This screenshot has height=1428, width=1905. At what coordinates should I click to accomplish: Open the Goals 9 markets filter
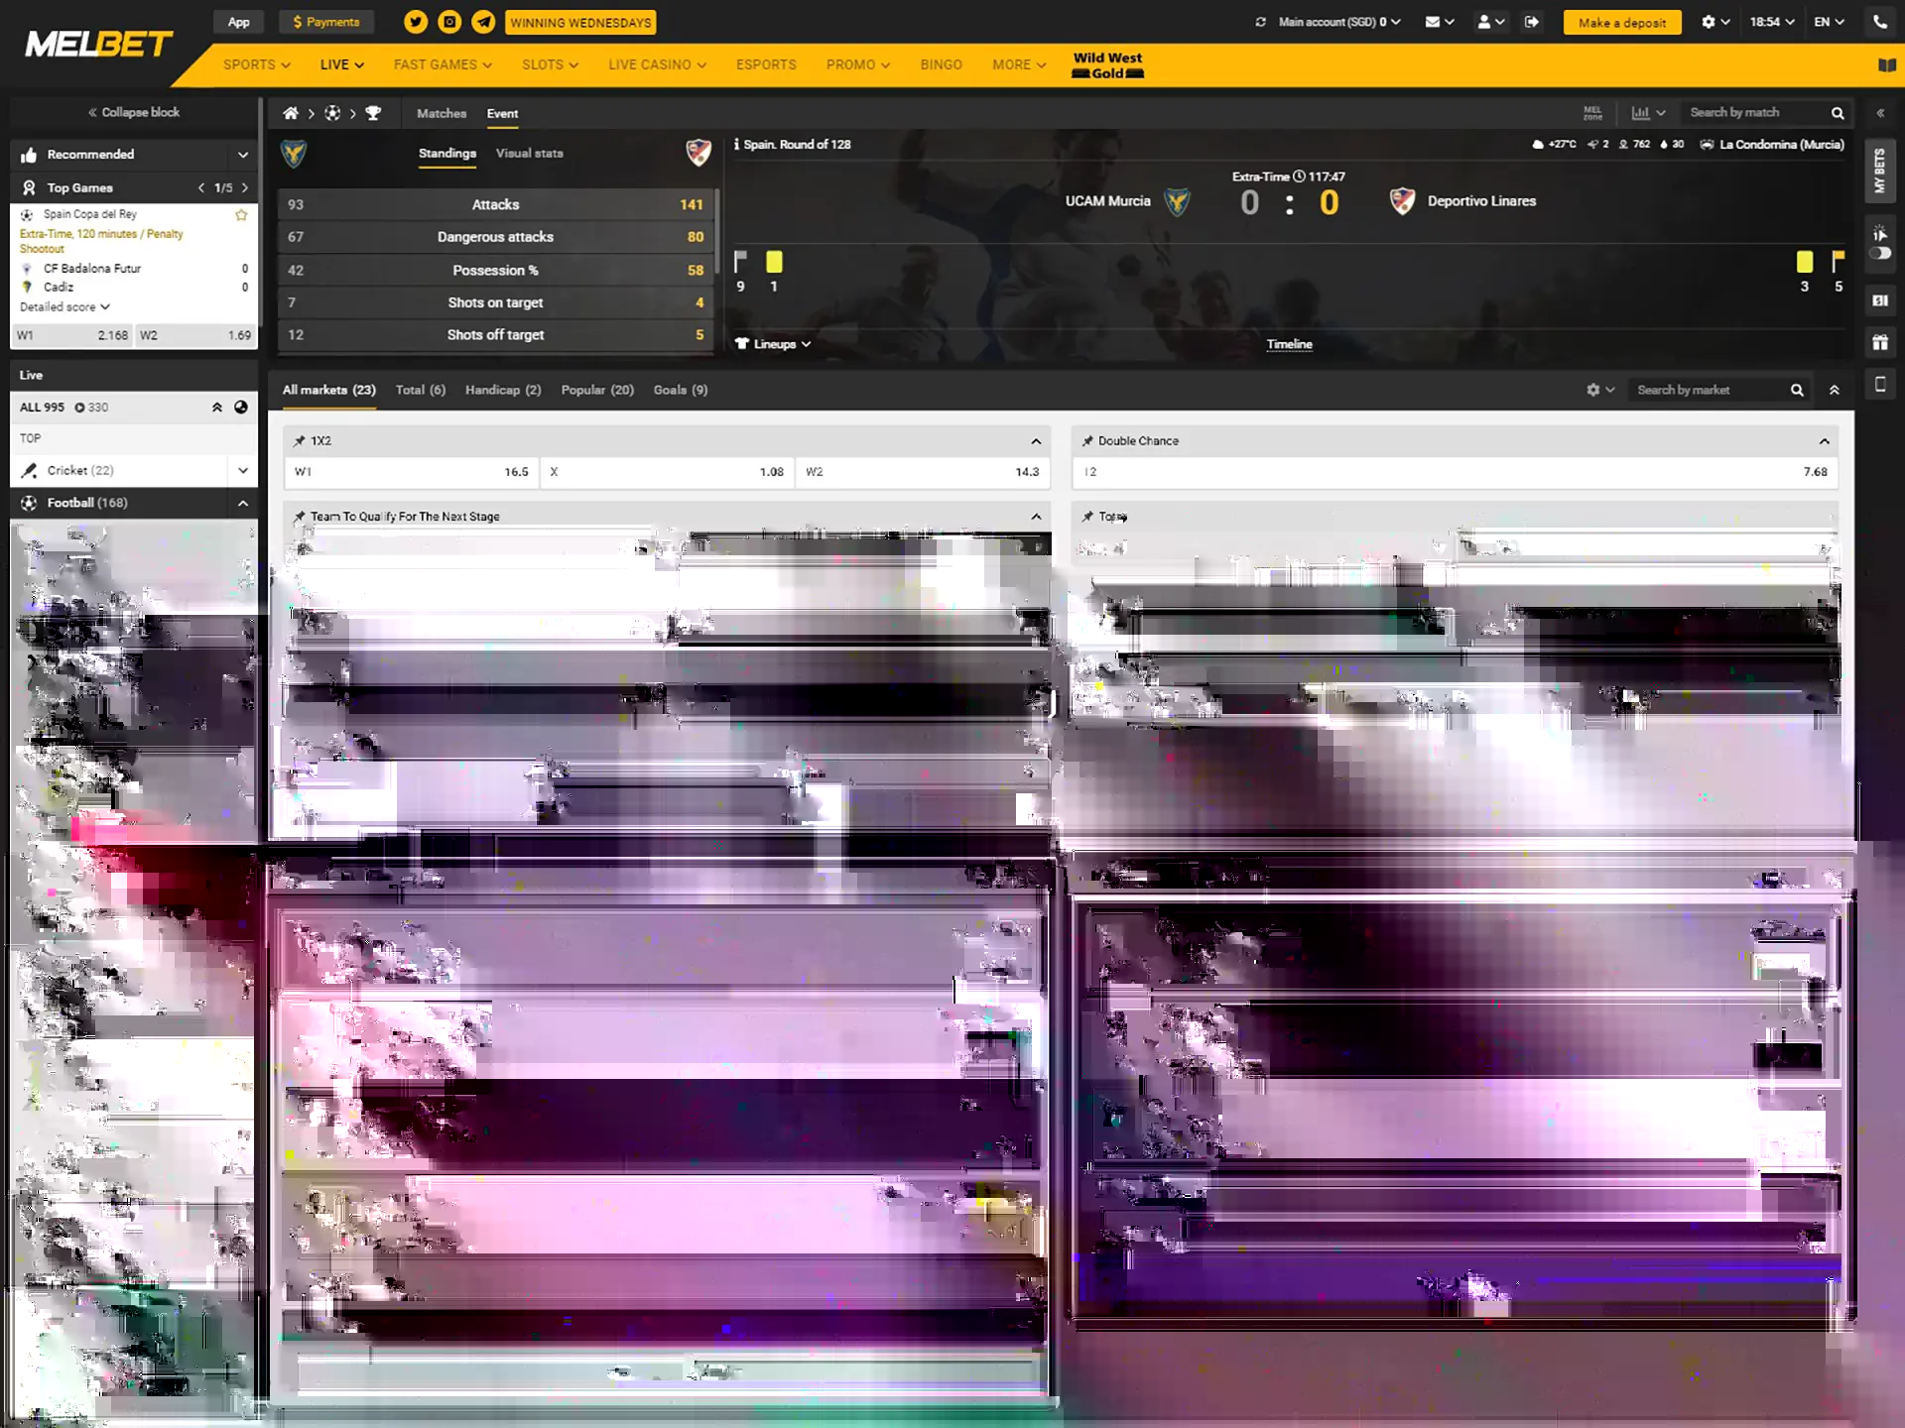click(x=678, y=390)
